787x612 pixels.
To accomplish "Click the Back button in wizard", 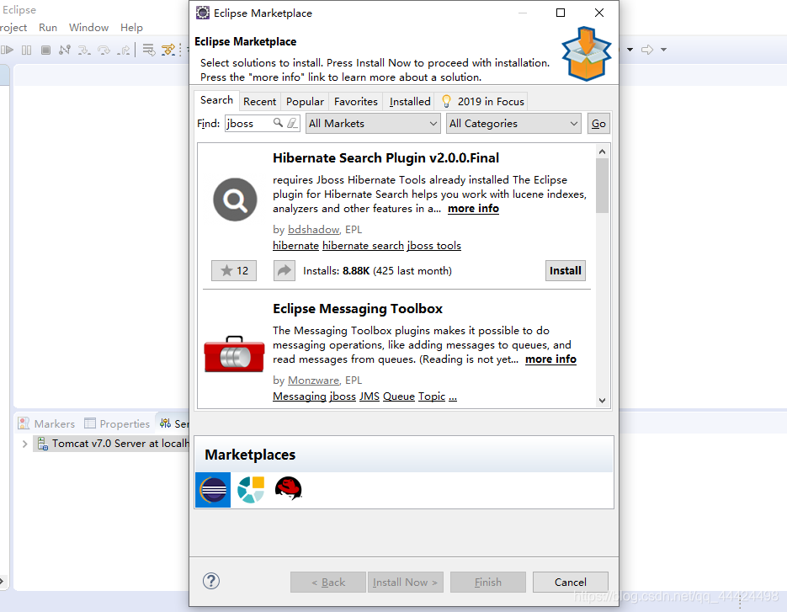I will click(328, 582).
